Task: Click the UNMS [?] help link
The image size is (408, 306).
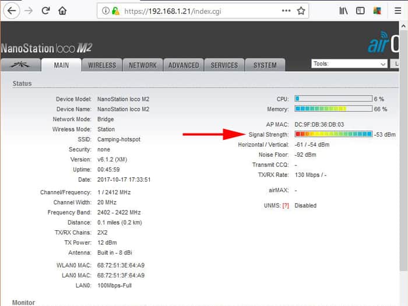Action: coord(286,206)
